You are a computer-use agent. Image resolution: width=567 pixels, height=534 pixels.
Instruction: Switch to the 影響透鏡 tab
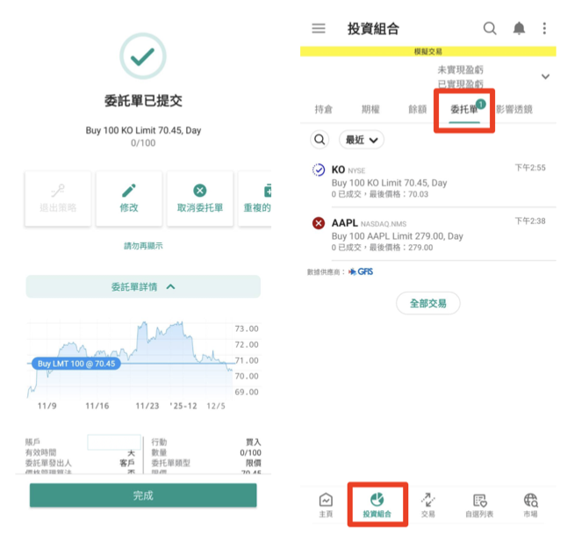coord(514,109)
